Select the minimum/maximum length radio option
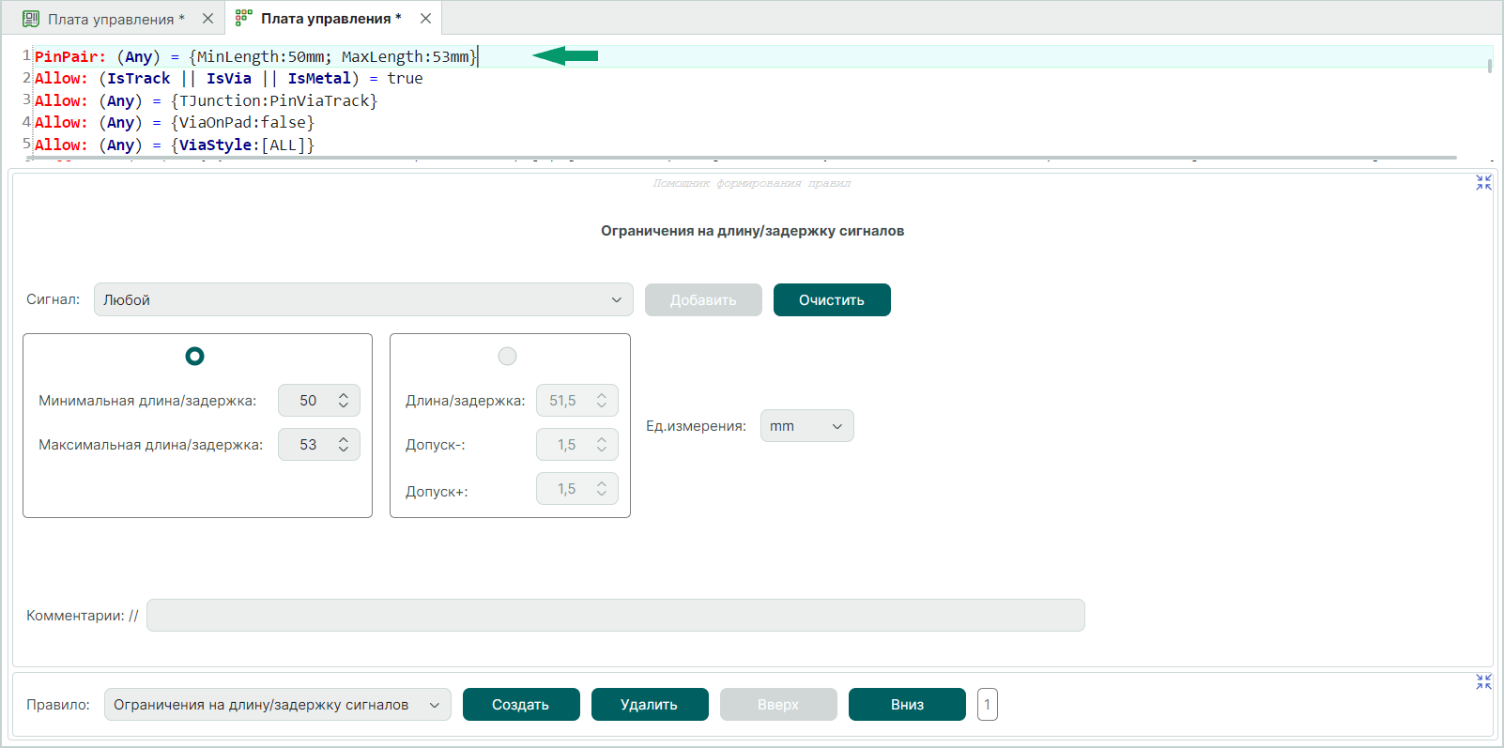This screenshot has width=1504, height=748. point(194,356)
